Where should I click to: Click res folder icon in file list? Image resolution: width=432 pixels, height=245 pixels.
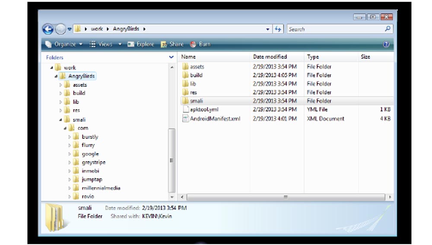click(185, 92)
